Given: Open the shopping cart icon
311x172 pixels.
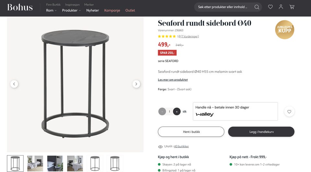Looking at the screenshot, I should pyautogui.click(x=292, y=7).
